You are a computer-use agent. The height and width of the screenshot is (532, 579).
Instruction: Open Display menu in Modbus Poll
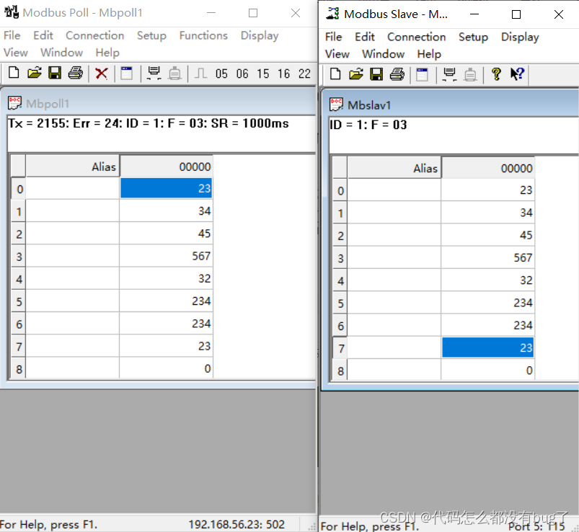(260, 36)
